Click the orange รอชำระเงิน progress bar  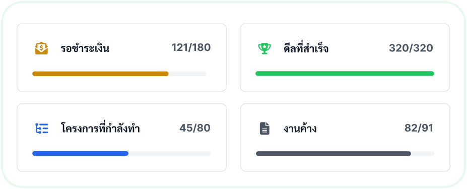tap(100, 74)
